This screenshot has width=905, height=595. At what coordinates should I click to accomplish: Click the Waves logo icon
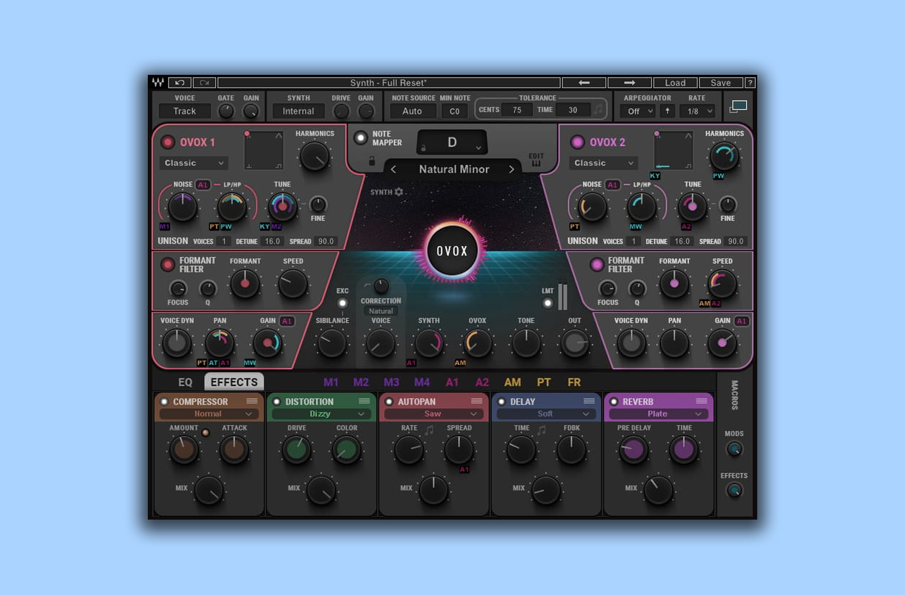pyautogui.click(x=158, y=82)
